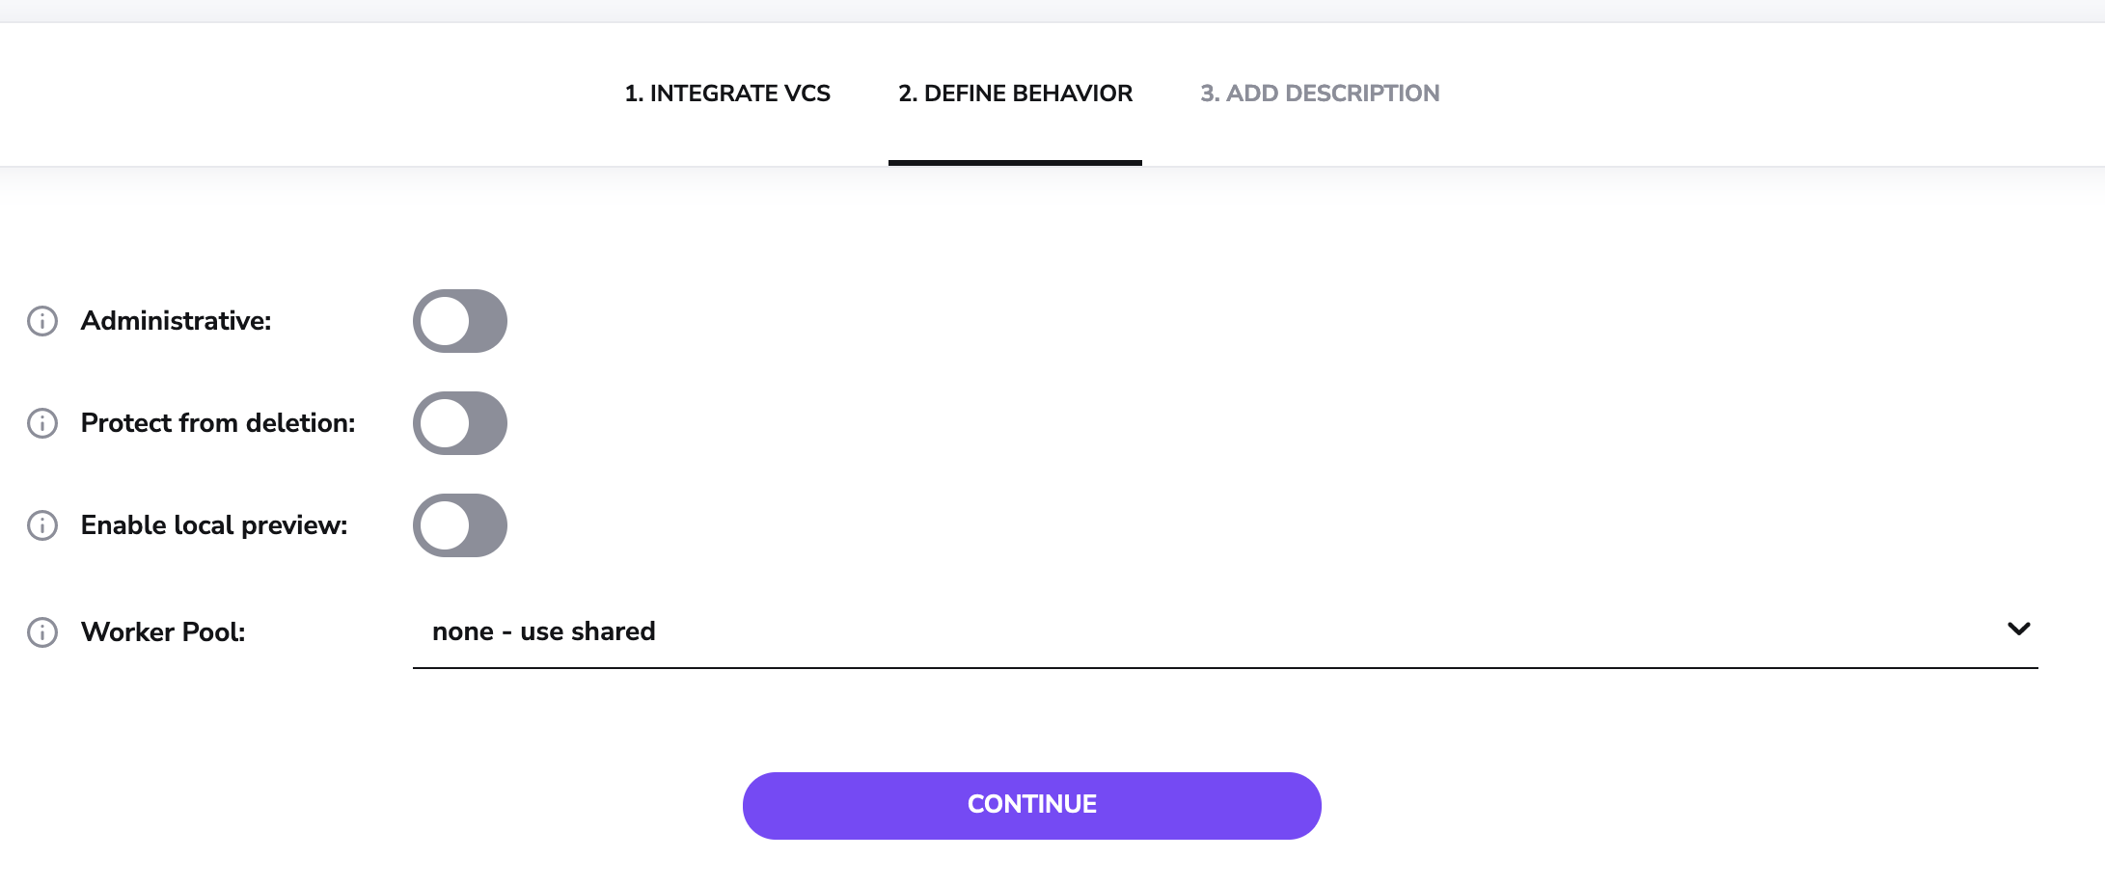The image size is (2105, 885).
Task: Click the knob of the Administrative switch
Action: point(445,321)
